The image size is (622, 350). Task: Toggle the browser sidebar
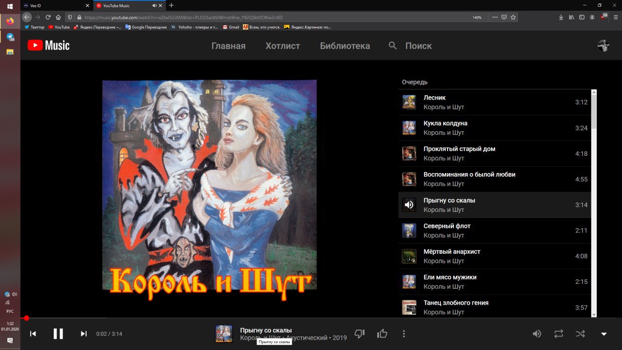tap(582, 17)
